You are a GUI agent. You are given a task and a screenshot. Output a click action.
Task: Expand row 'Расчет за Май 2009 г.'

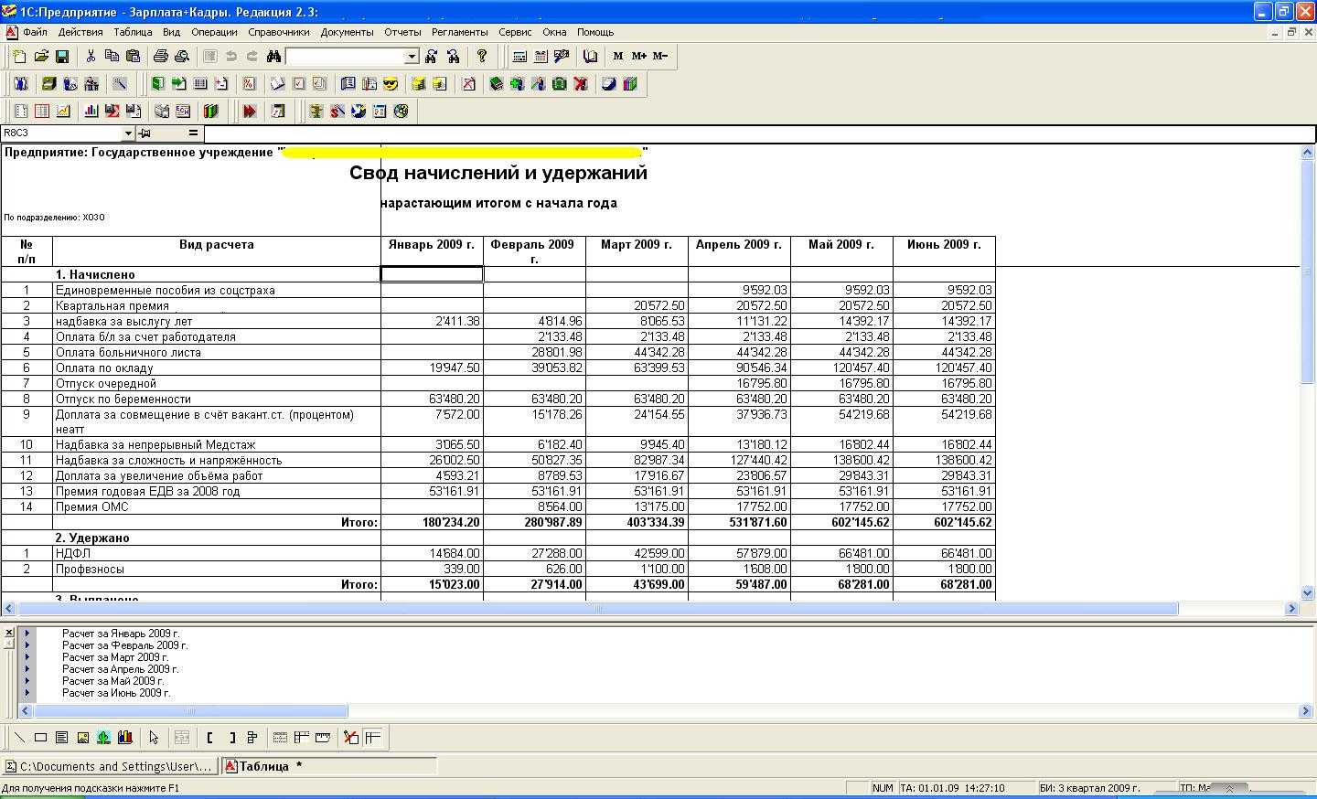pyautogui.click(x=27, y=680)
